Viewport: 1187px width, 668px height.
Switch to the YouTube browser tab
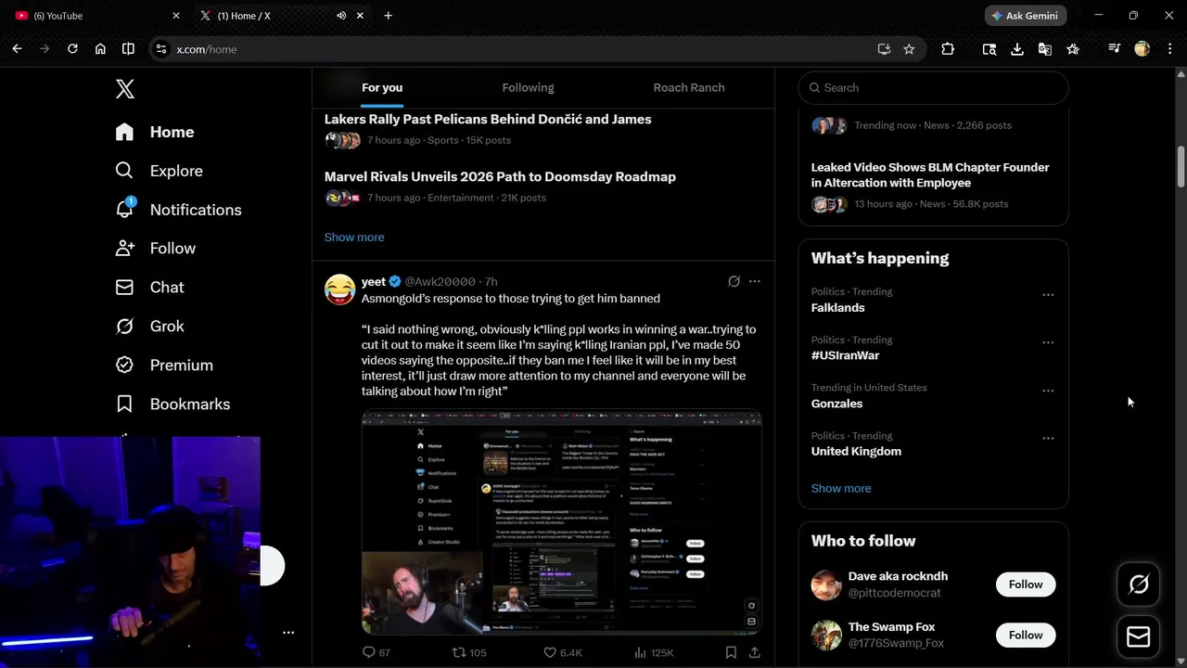96,16
